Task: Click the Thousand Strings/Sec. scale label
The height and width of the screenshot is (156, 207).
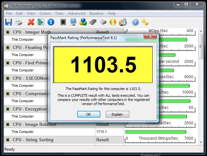Action: coord(159,138)
